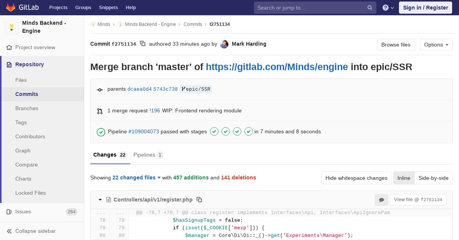This screenshot has width=459, height=240.
Task: Click Mark Harding's avatar
Action: tap(224, 44)
